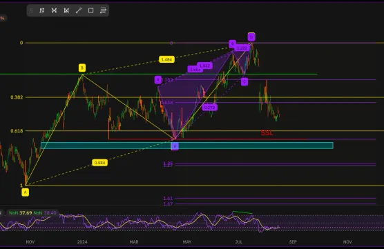This screenshot has height=249, width=384.
Task: Select the Fib retracement tool icon
Action: click(x=103, y=10)
